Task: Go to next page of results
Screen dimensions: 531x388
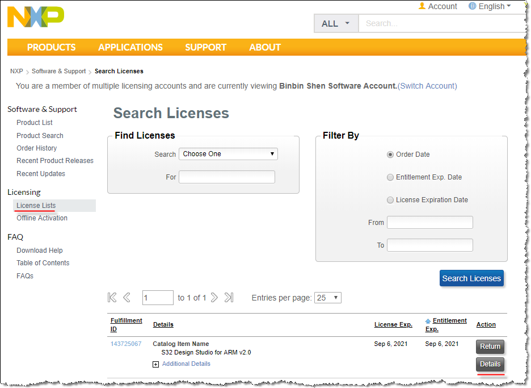Action: (214, 297)
